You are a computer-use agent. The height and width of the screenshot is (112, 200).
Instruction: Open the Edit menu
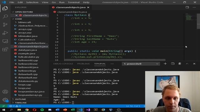click(x=20, y=2)
